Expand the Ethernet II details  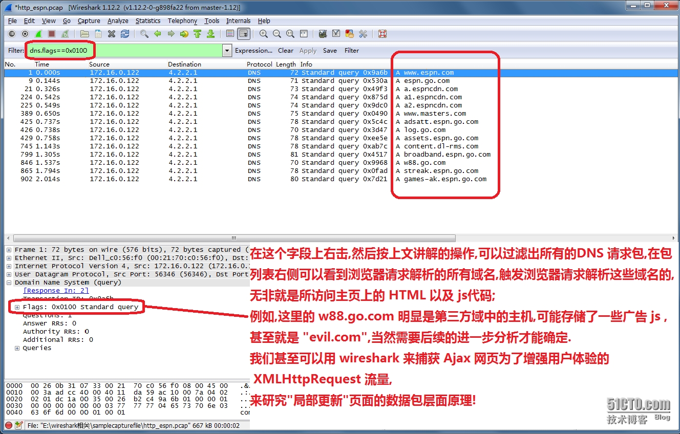pos(9,258)
